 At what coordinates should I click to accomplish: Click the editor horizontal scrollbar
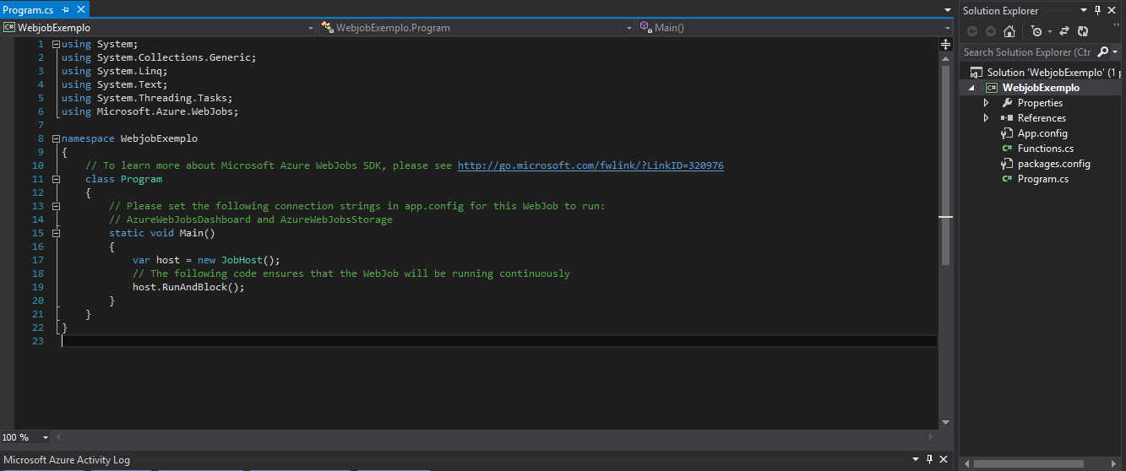tap(494, 437)
